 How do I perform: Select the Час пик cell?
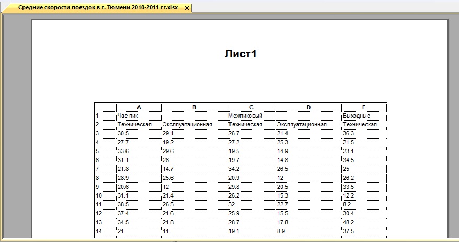click(x=139, y=116)
